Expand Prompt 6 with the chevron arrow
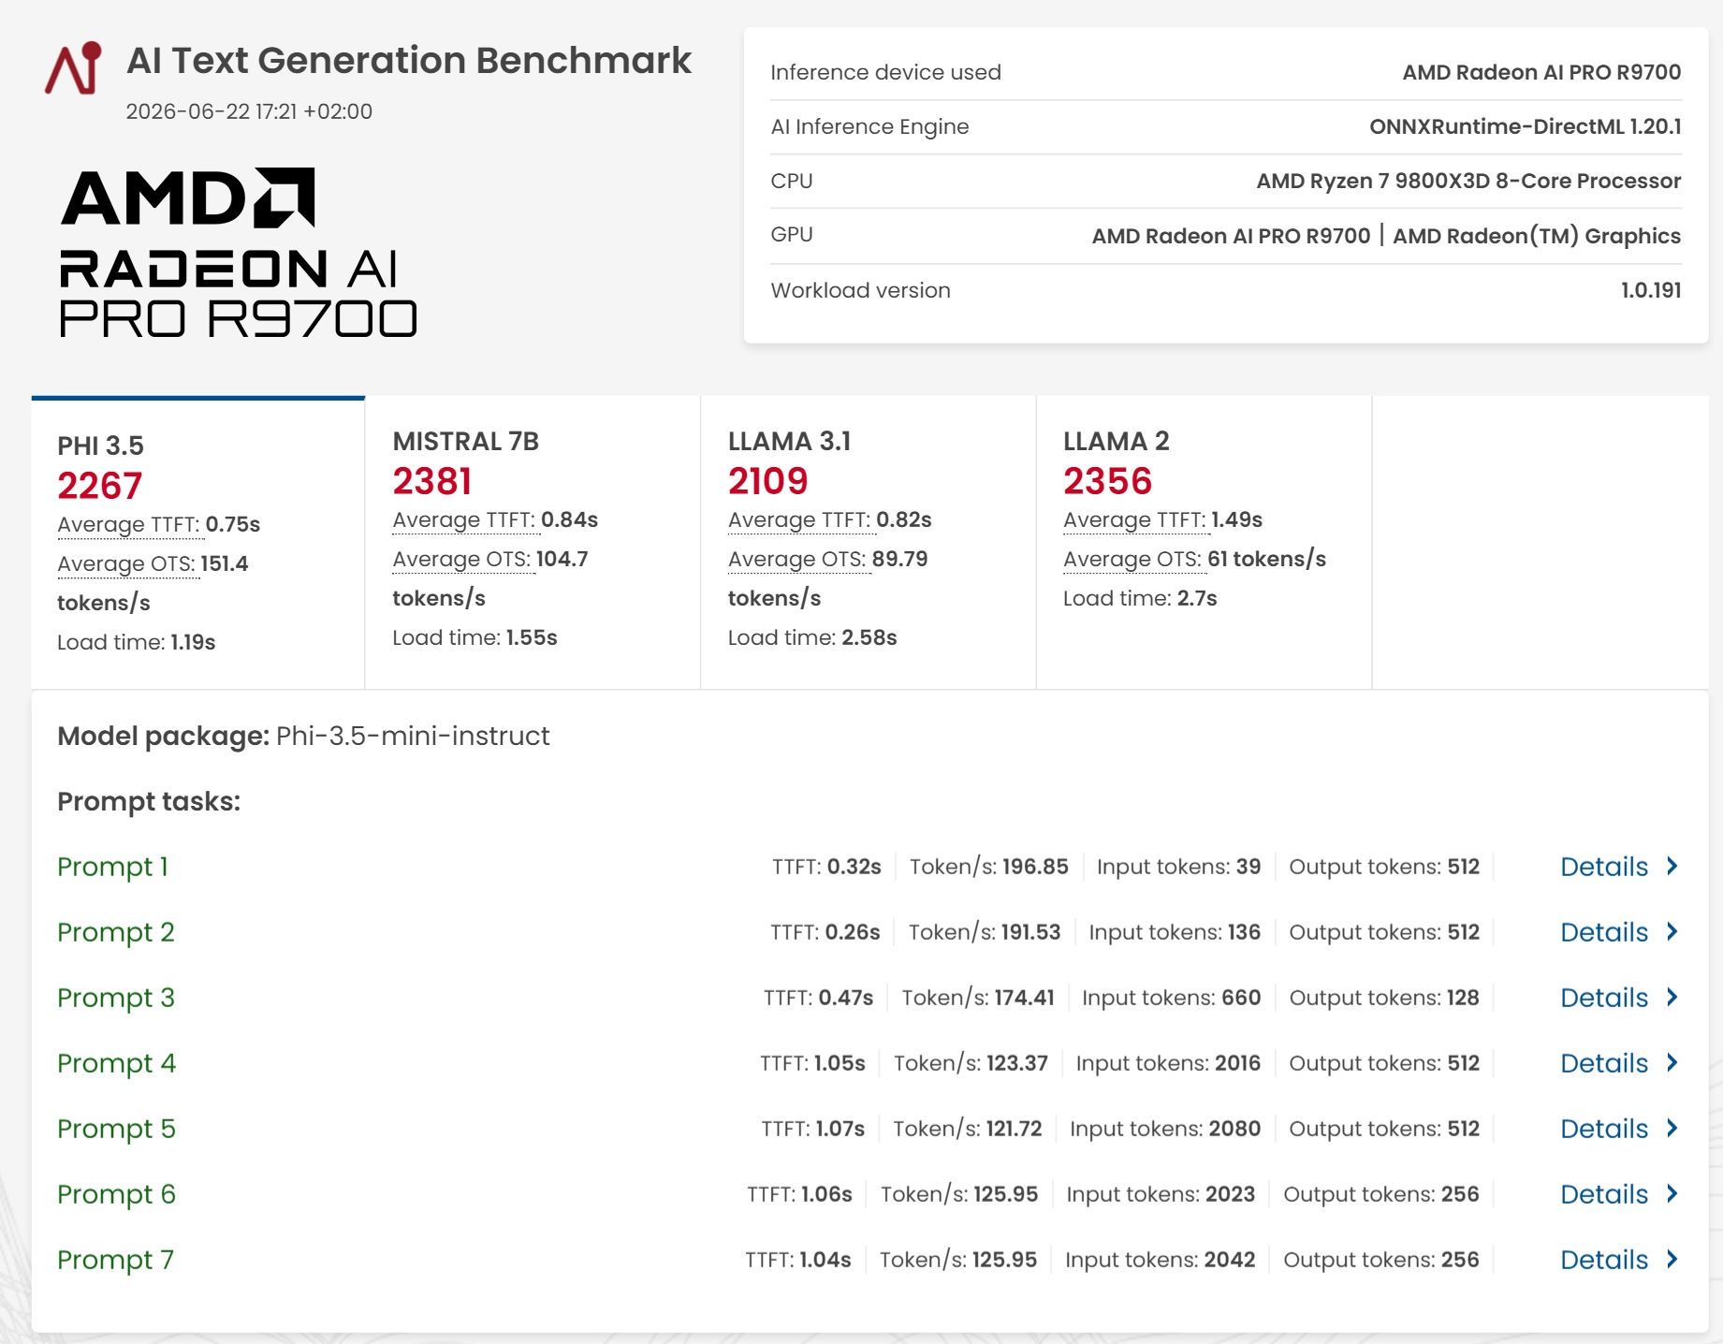 1672,1193
